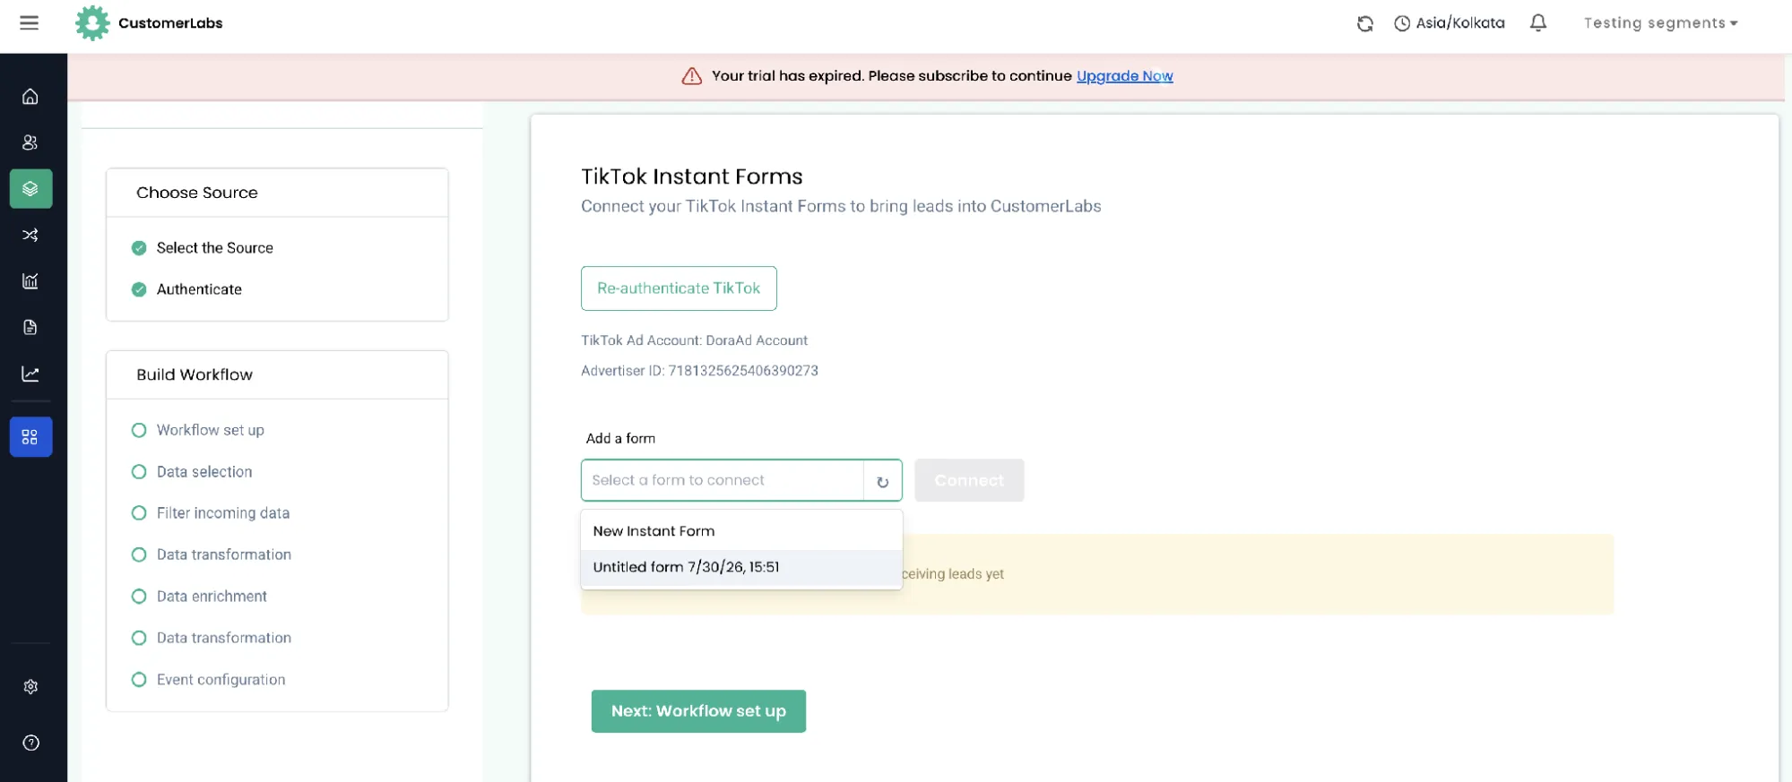
Task: Click Next: Workflow set up button
Action: [698, 711]
